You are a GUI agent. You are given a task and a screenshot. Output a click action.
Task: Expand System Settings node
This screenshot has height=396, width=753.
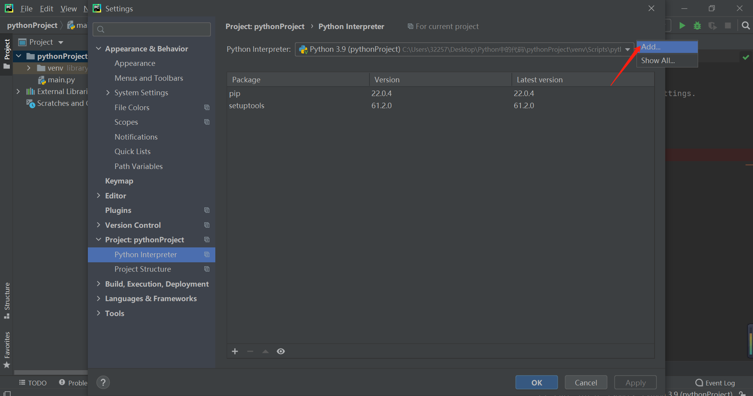point(108,93)
